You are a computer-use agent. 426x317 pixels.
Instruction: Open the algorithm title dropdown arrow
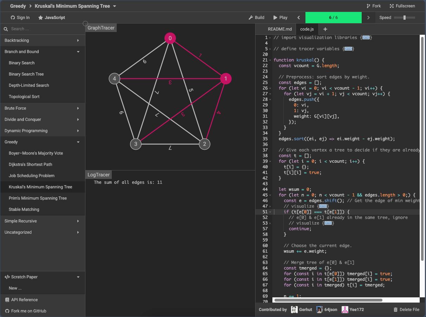[x=115, y=6]
